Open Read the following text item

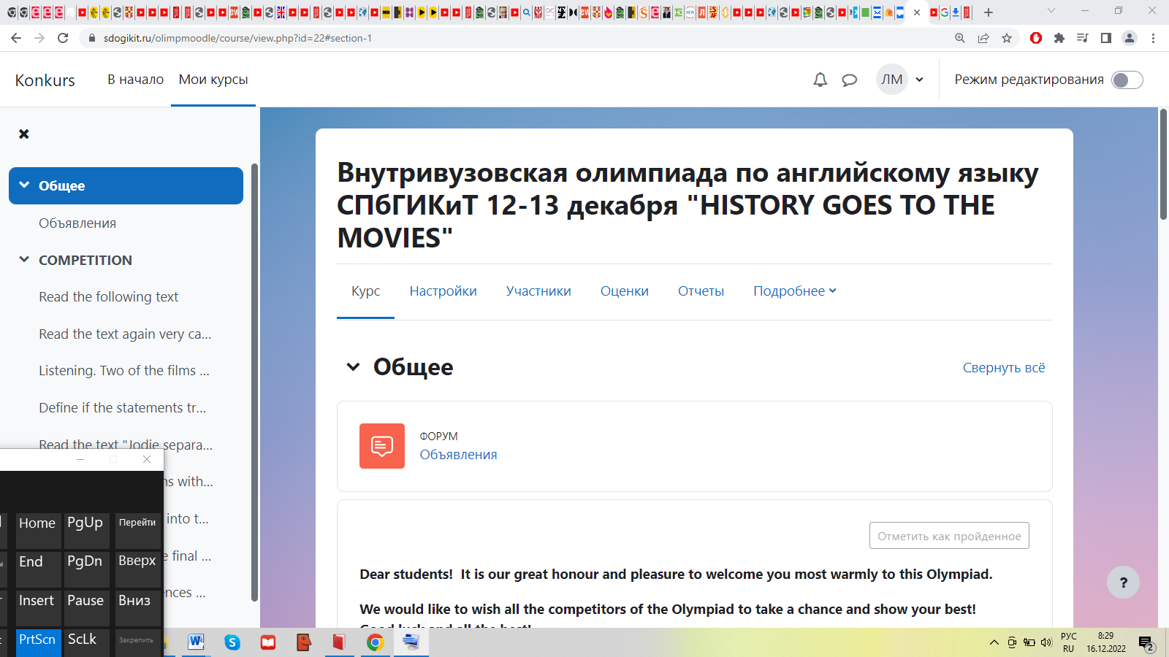click(x=109, y=297)
